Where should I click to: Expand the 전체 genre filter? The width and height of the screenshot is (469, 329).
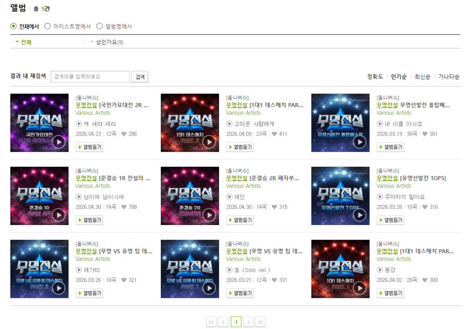(x=24, y=42)
